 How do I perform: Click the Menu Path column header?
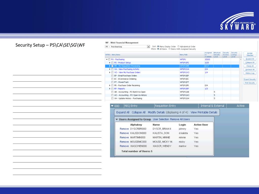click(x=184, y=55)
